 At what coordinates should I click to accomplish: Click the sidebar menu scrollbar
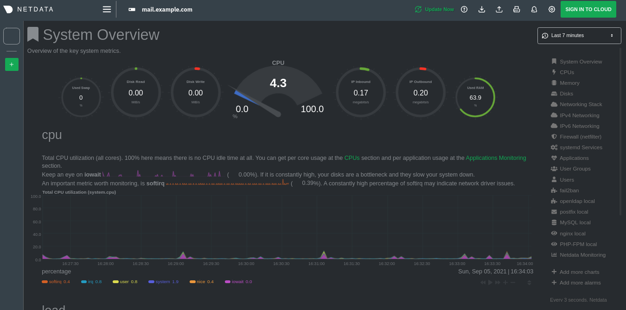(620, 132)
